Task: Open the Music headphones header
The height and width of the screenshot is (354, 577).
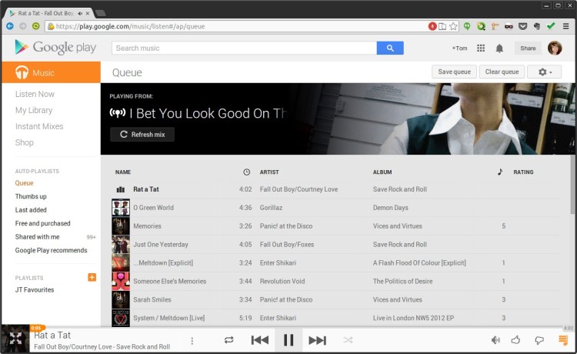Action: (x=51, y=72)
